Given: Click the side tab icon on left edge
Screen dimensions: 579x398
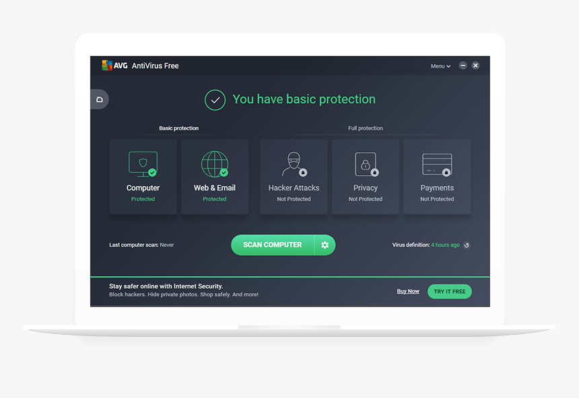Looking at the screenshot, I should 100,99.
